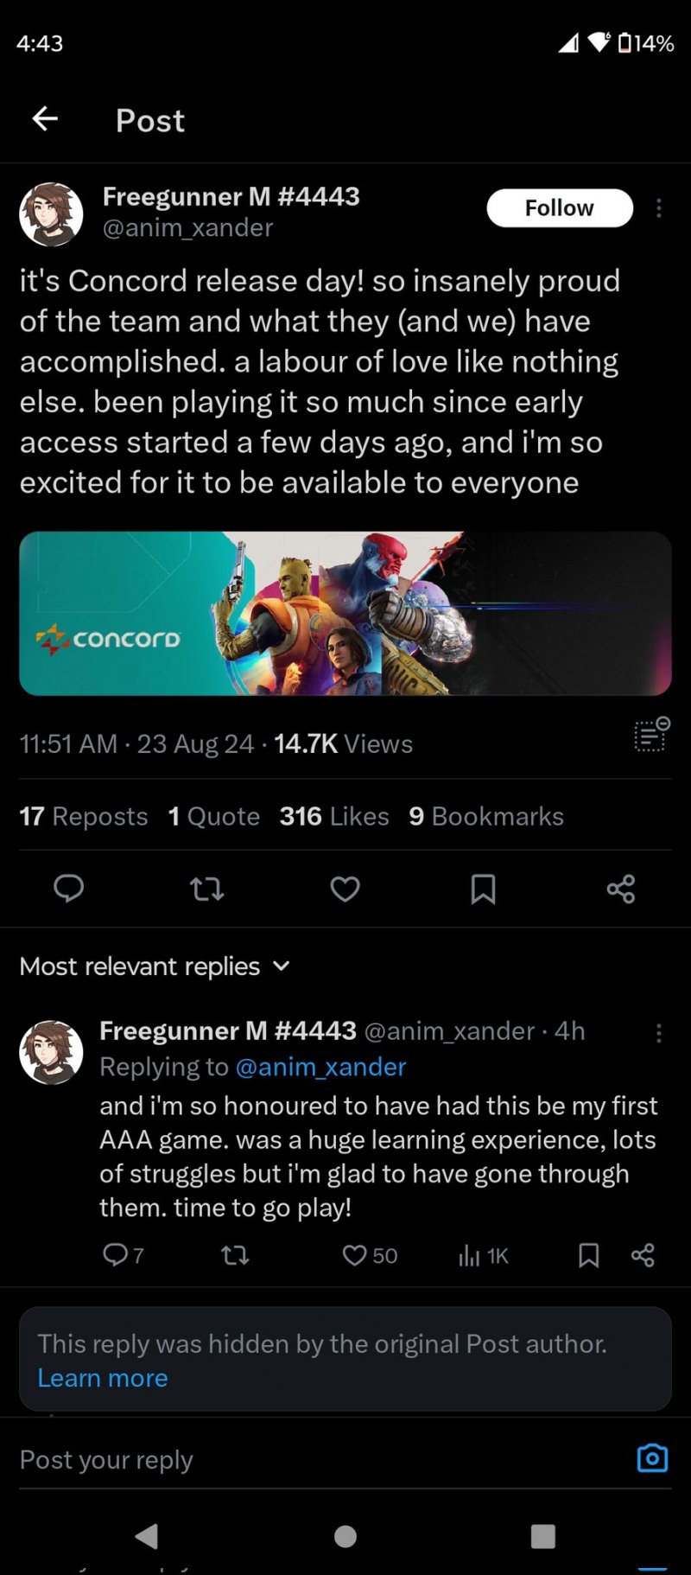View the 316 Likes list
This screenshot has height=1575, width=691.
pyautogui.click(x=334, y=816)
